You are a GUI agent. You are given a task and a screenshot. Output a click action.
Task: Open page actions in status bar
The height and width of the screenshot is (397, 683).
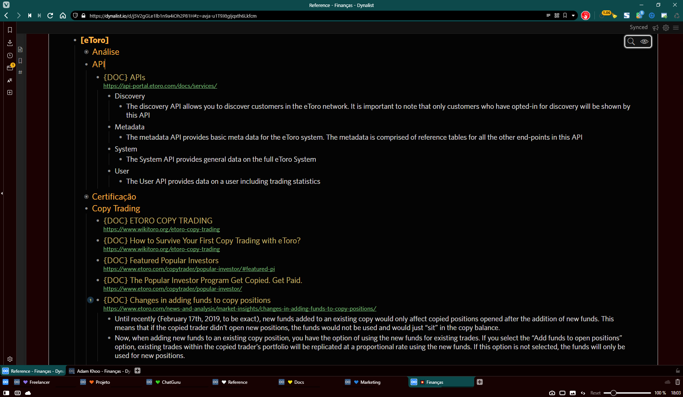point(583,393)
